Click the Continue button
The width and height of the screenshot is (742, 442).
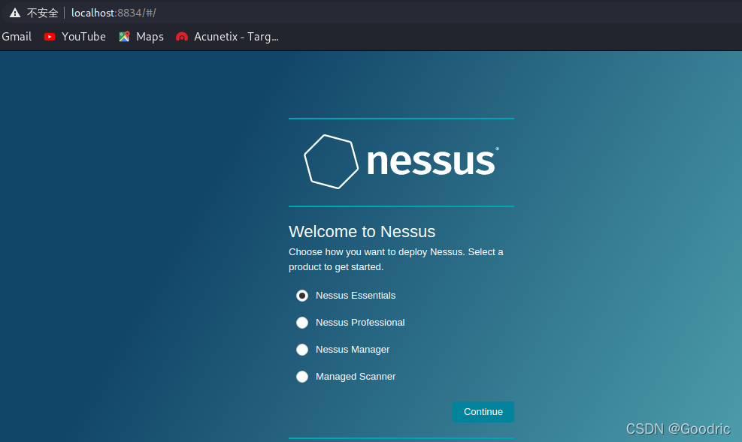tap(483, 412)
